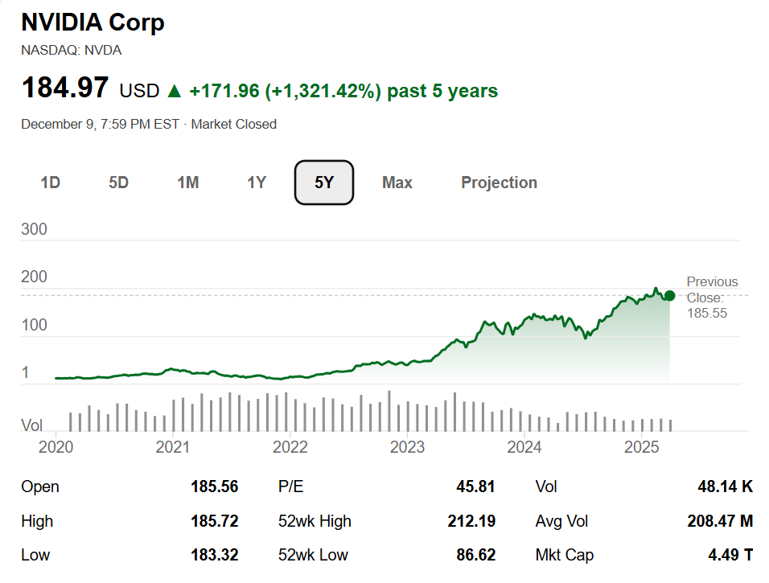Click the NVIDIA Corp title
Viewport: 769px width, 583px height.
(93, 22)
